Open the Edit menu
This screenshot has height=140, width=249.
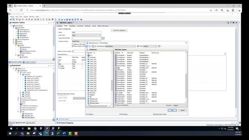point(17,17)
